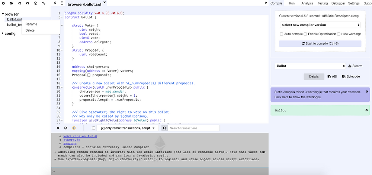Create a new file with the circle-plus icon
This screenshot has width=372, height=175.
(x=4, y=3)
